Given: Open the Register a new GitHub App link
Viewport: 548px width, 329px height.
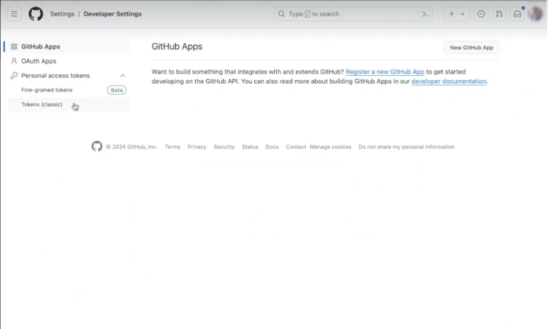Looking at the screenshot, I should [384, 72].
